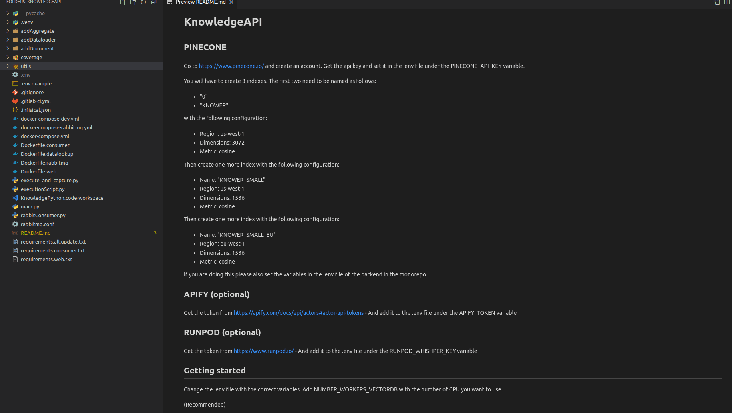Click the New Folder icon in Explorer
Image resolution: width=732 pixels, height=413 pixels.
pos(133,2)
